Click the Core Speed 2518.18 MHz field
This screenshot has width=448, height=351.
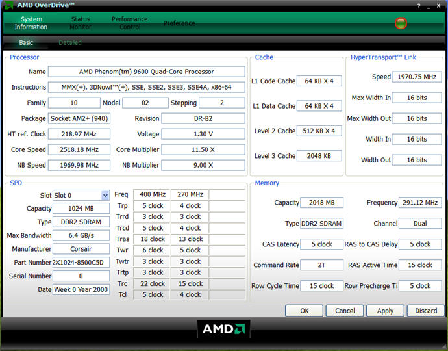point(79,149)
